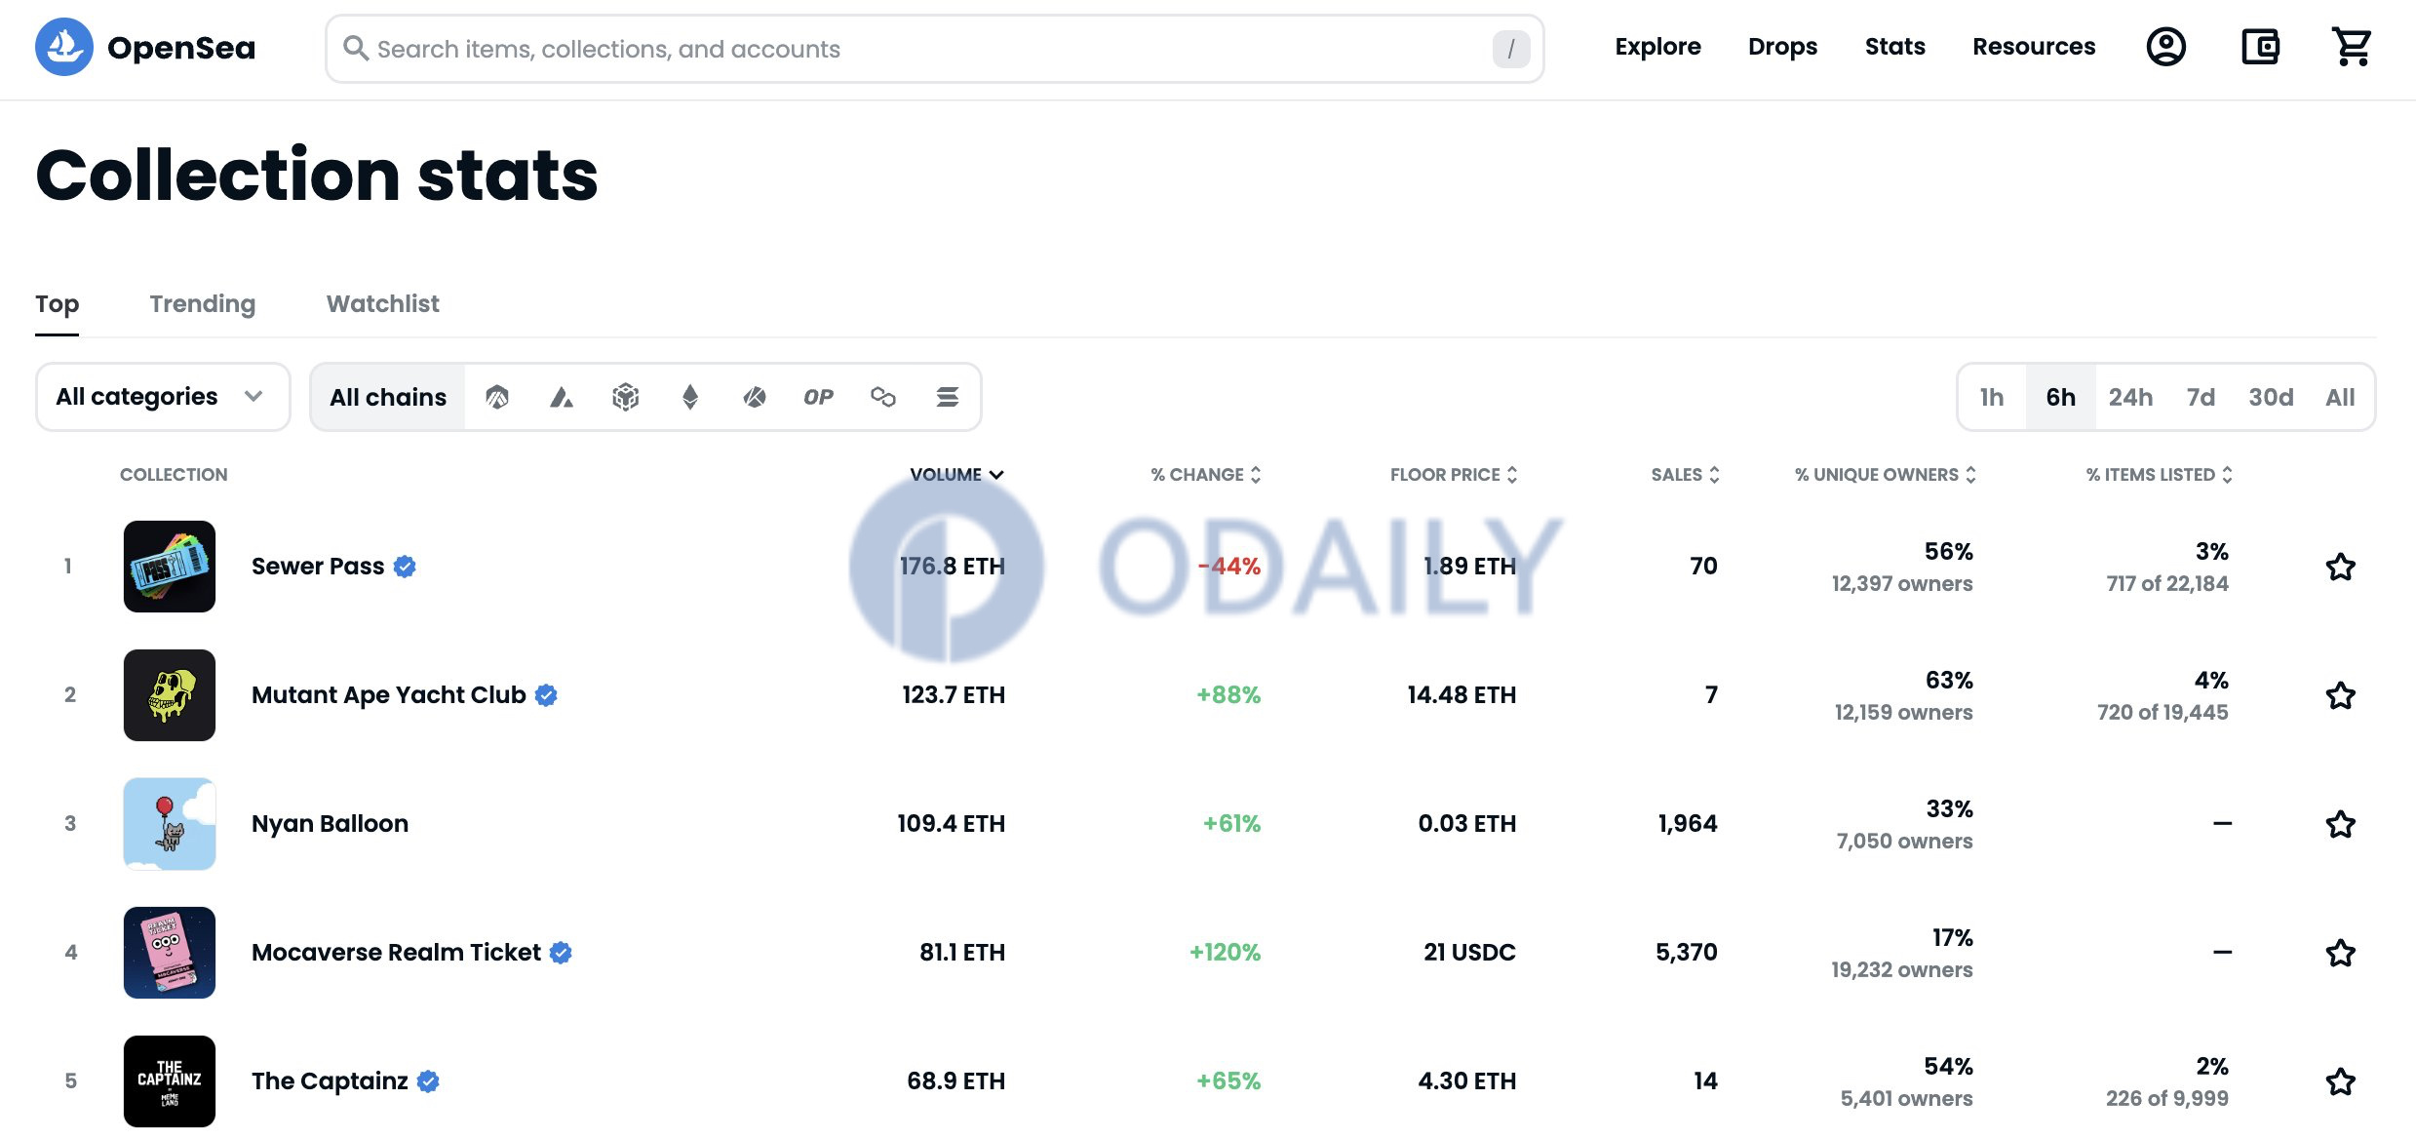Filter by Avalanche chain icon
2416x1139 pixels.
point(562,397)
